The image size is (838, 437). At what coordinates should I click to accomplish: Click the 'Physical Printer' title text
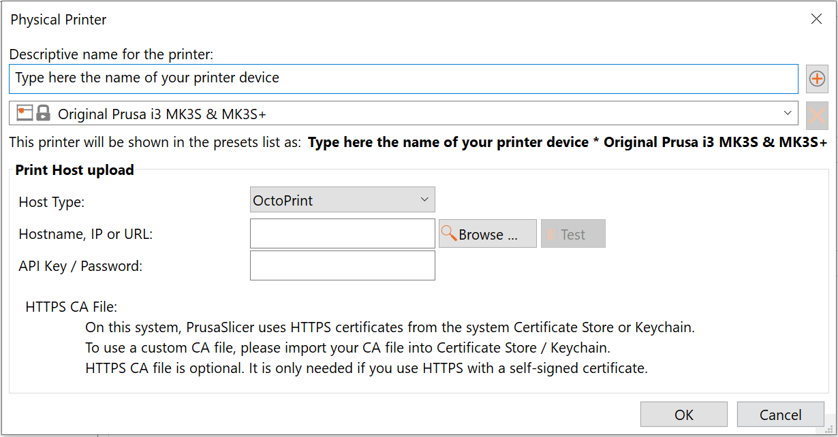pos(59,20)
